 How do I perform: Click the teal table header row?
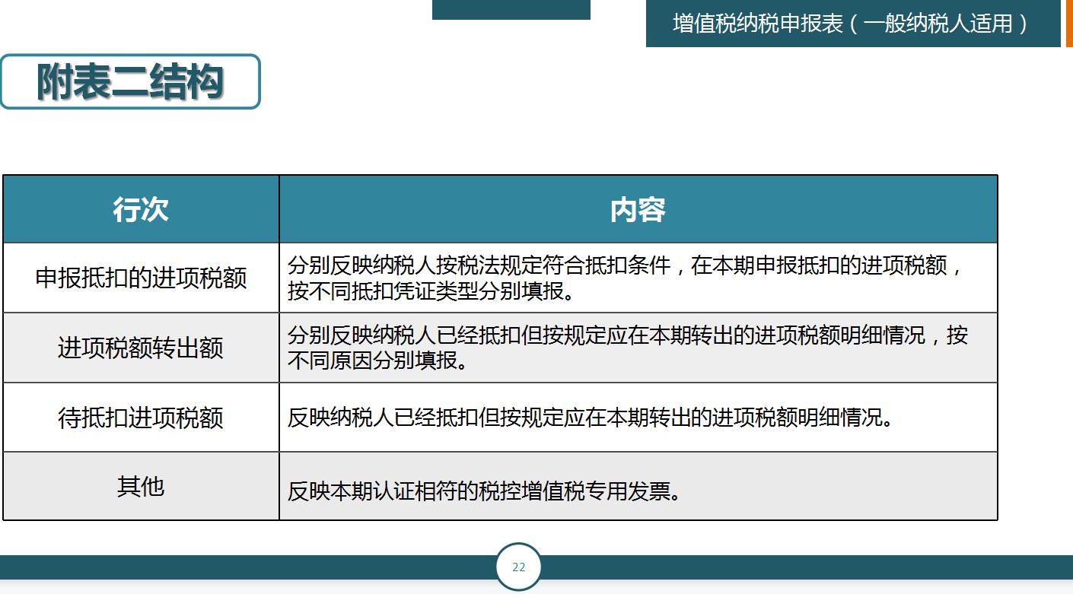[x=501, y=208]
